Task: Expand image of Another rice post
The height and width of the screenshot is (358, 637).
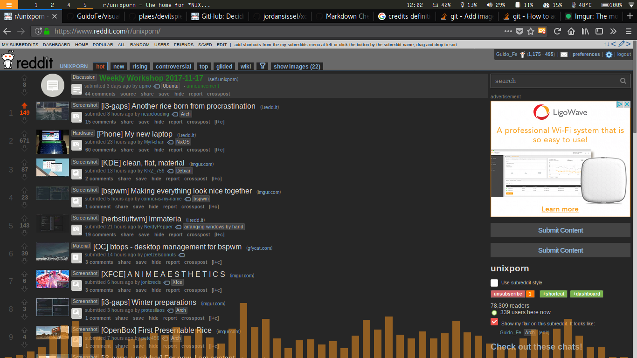Action: (76, 117)
